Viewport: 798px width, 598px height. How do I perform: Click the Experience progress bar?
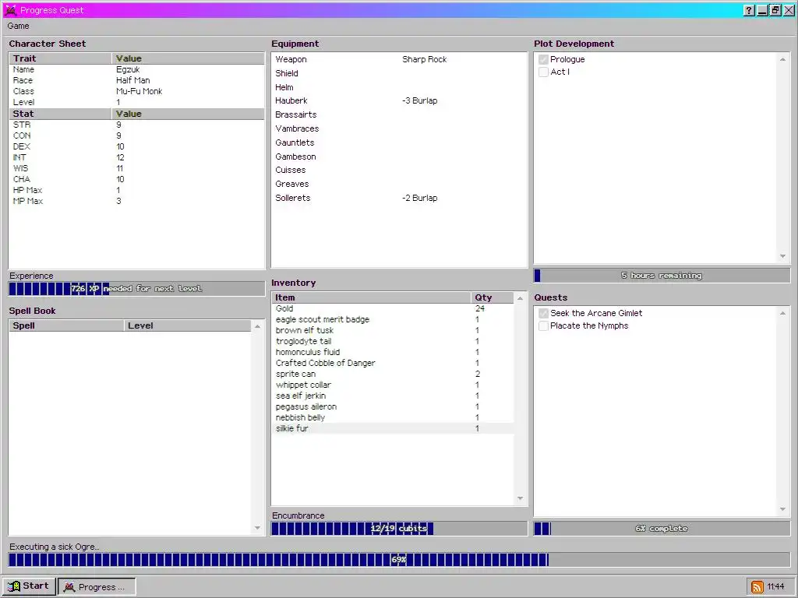(x=136, y=289)
